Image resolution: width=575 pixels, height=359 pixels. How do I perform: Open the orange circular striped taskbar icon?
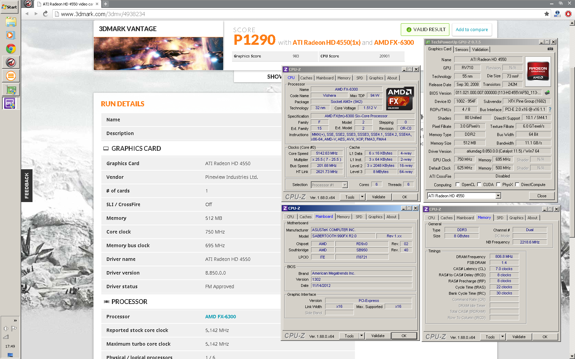(11, 76)
